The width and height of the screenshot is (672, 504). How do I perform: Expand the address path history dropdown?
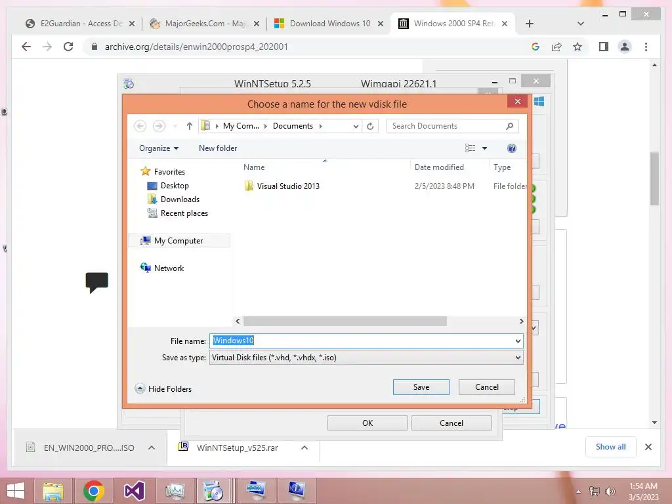(356, 126)
